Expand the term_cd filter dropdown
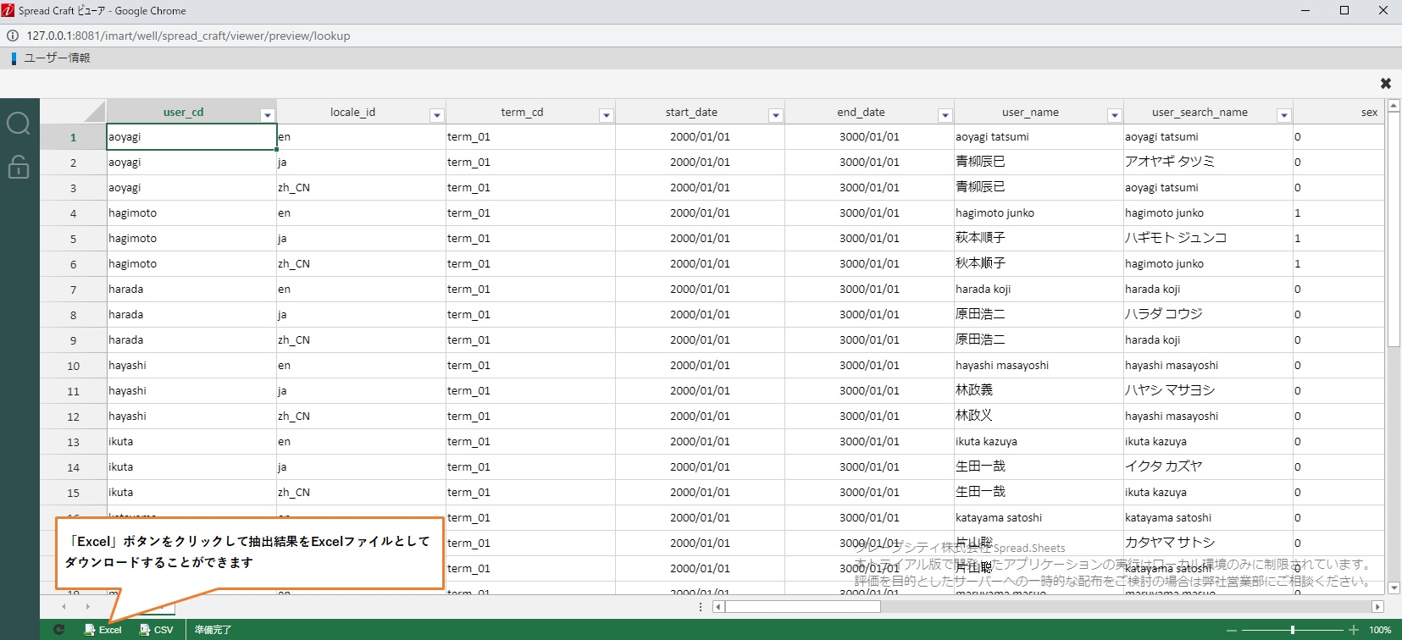This screenshot has width=1402, height=640. click(607, 115)
